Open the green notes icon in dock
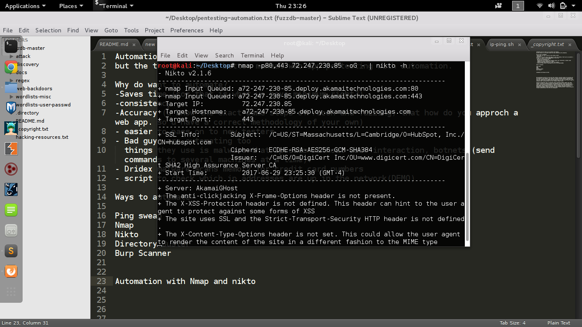This screenshot has width=582, height=327. (11, 210)
